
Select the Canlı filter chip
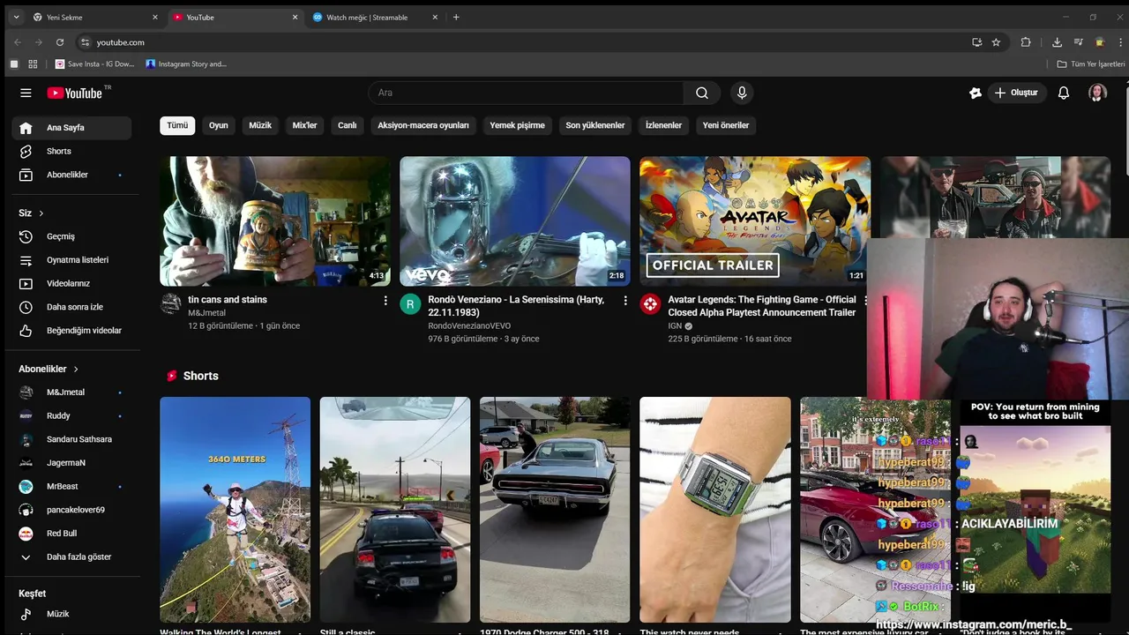point(348,125)
